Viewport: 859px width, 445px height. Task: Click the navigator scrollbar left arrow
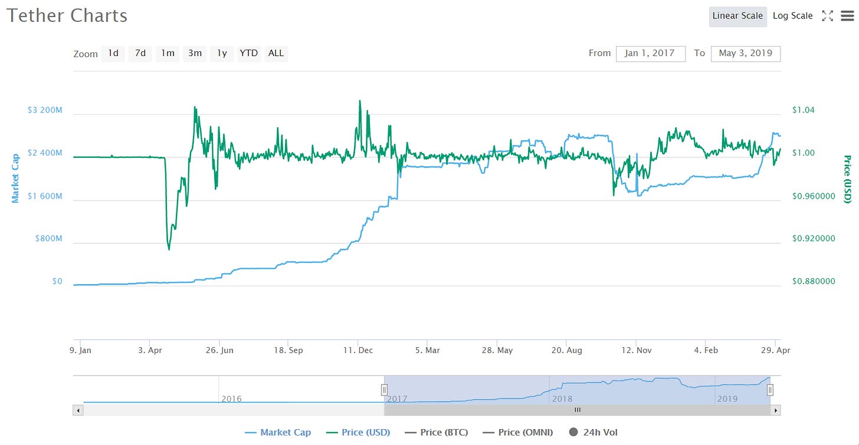pyautogui.click(x=77, y=410)
